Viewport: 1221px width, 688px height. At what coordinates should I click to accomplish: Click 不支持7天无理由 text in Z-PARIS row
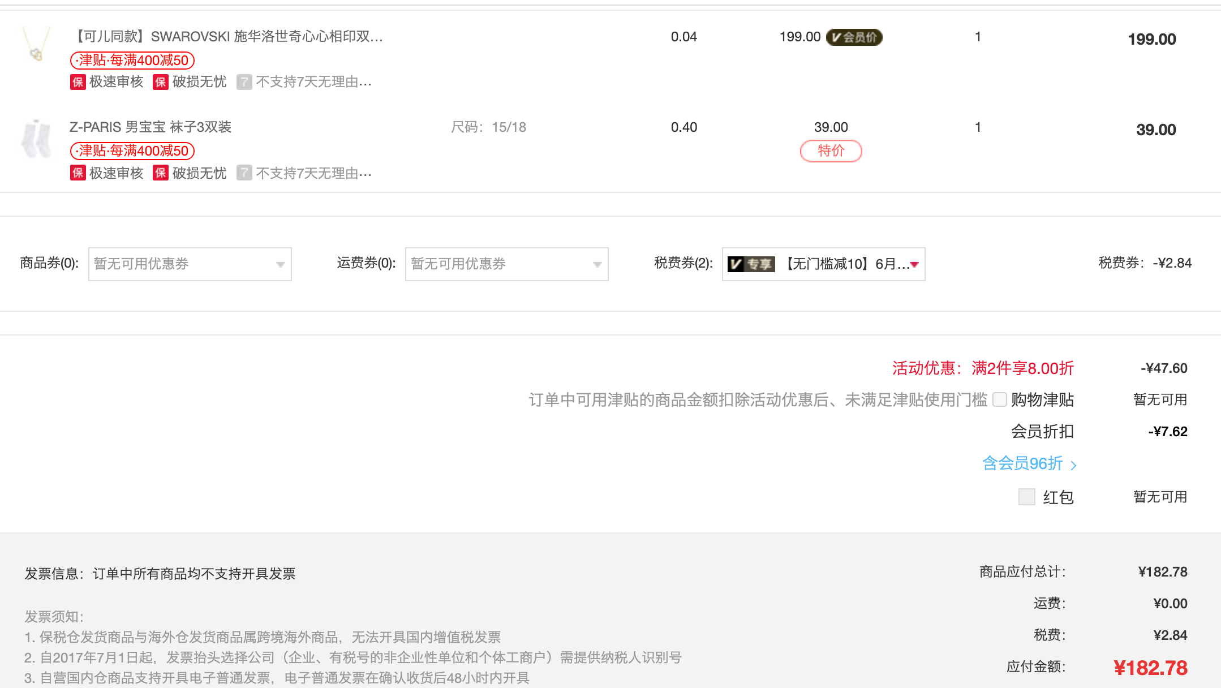[314, 173]
